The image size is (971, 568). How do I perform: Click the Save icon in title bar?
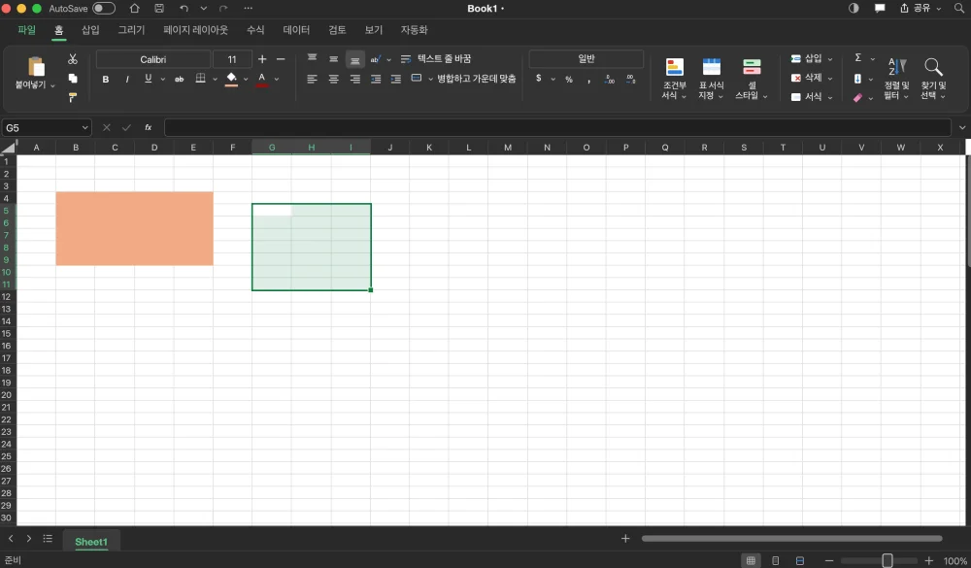point(159,8)
